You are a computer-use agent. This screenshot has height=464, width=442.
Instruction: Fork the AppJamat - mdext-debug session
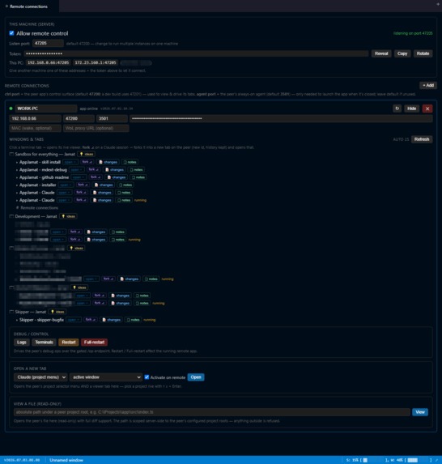(93, 170)
